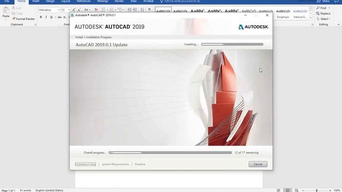This screenshot has height=192, width=342.
Task: Click the Autodesk logo in the installer
Action: [253, 27]
